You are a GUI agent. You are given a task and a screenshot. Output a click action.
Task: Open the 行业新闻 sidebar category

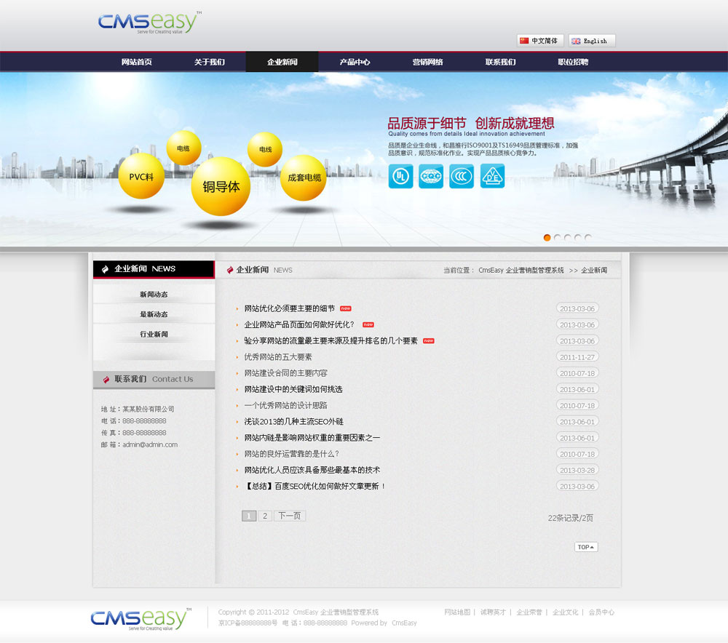[x=154, y=335]
